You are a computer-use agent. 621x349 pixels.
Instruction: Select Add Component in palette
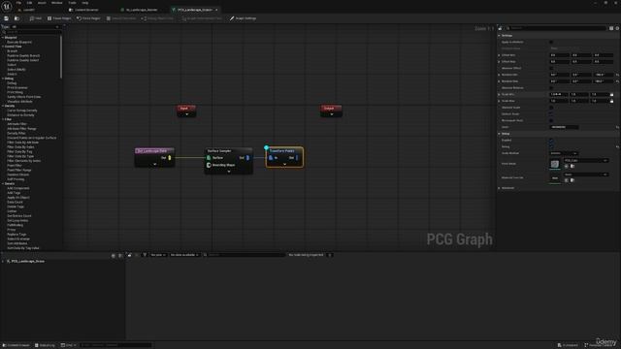(x=17, y=188)
